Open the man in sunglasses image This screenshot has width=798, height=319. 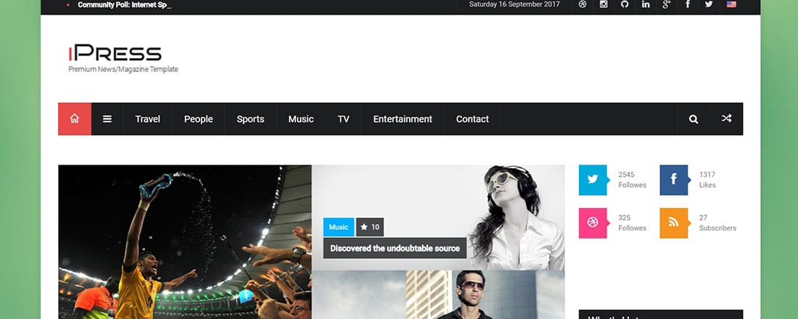coord(438,295)
